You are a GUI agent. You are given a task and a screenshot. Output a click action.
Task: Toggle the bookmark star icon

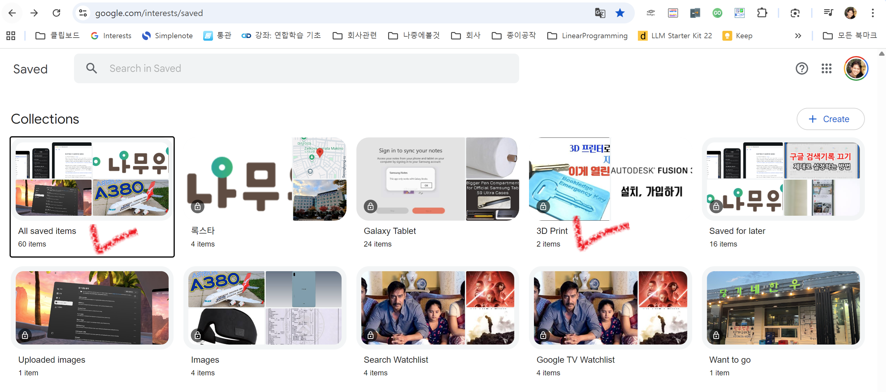tap(620, 13)
